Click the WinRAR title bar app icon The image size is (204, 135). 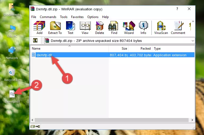(32, 9)
